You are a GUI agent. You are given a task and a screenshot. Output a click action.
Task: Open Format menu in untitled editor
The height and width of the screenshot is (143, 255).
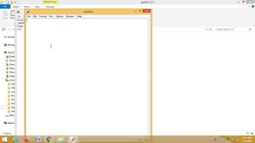43,16
